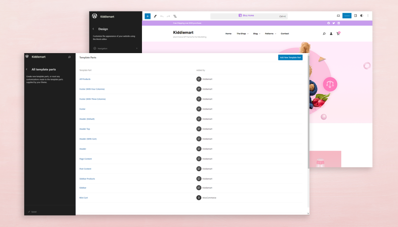
Task: Click the Template Parts window vertical scrollbar
Action: point(308,112)
